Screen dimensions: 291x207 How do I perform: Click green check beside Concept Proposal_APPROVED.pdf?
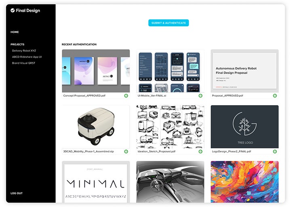coord(126,95)
